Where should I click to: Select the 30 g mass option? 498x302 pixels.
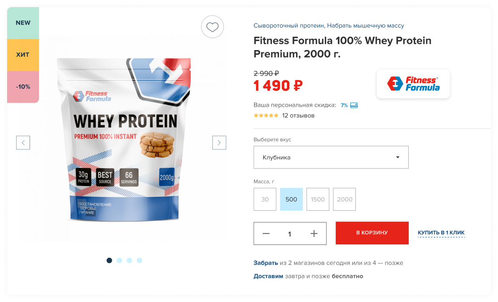(265, 199)
